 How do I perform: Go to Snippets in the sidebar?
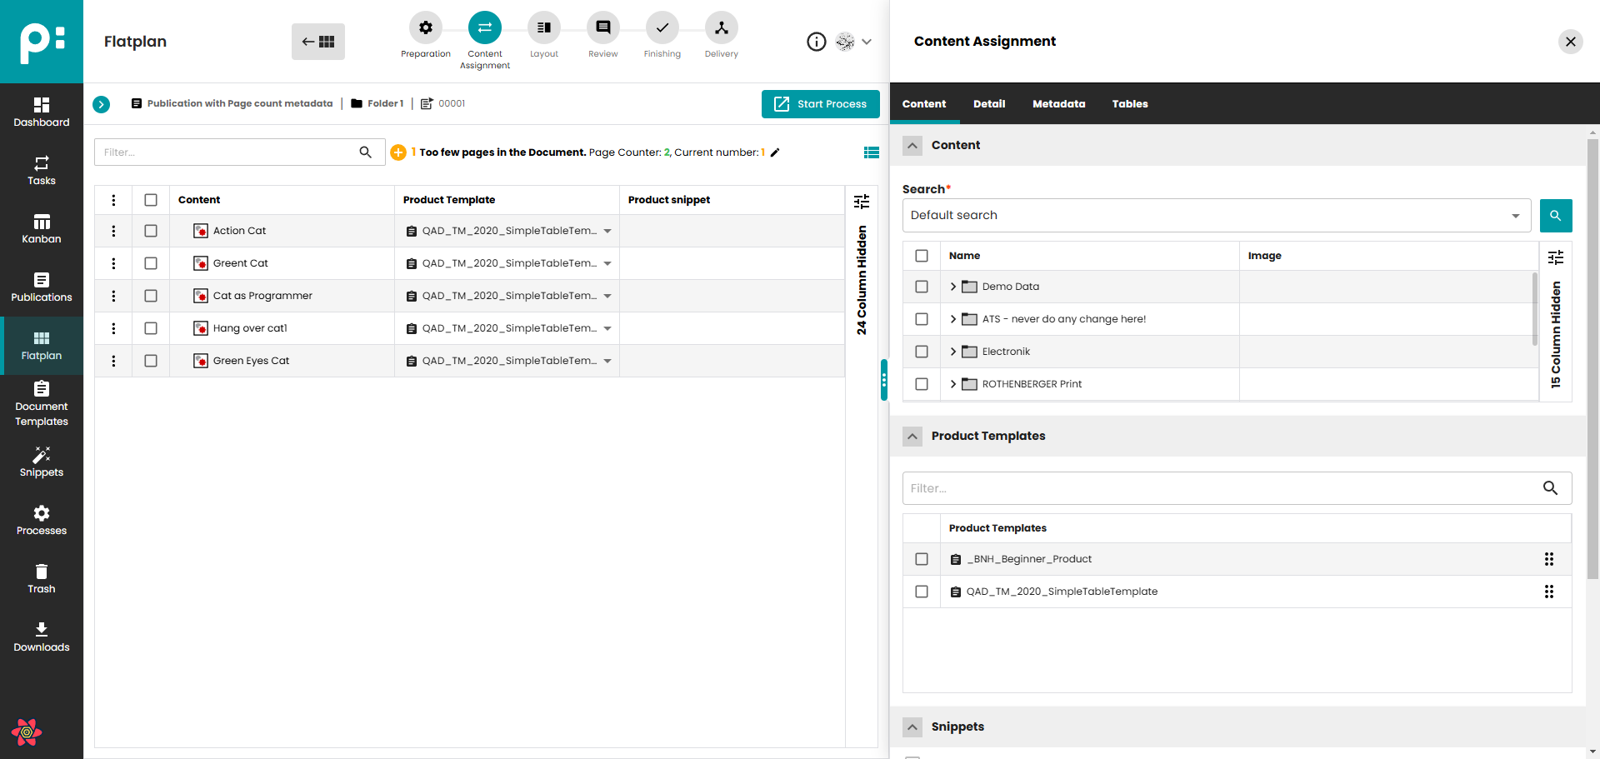point(41,462)
